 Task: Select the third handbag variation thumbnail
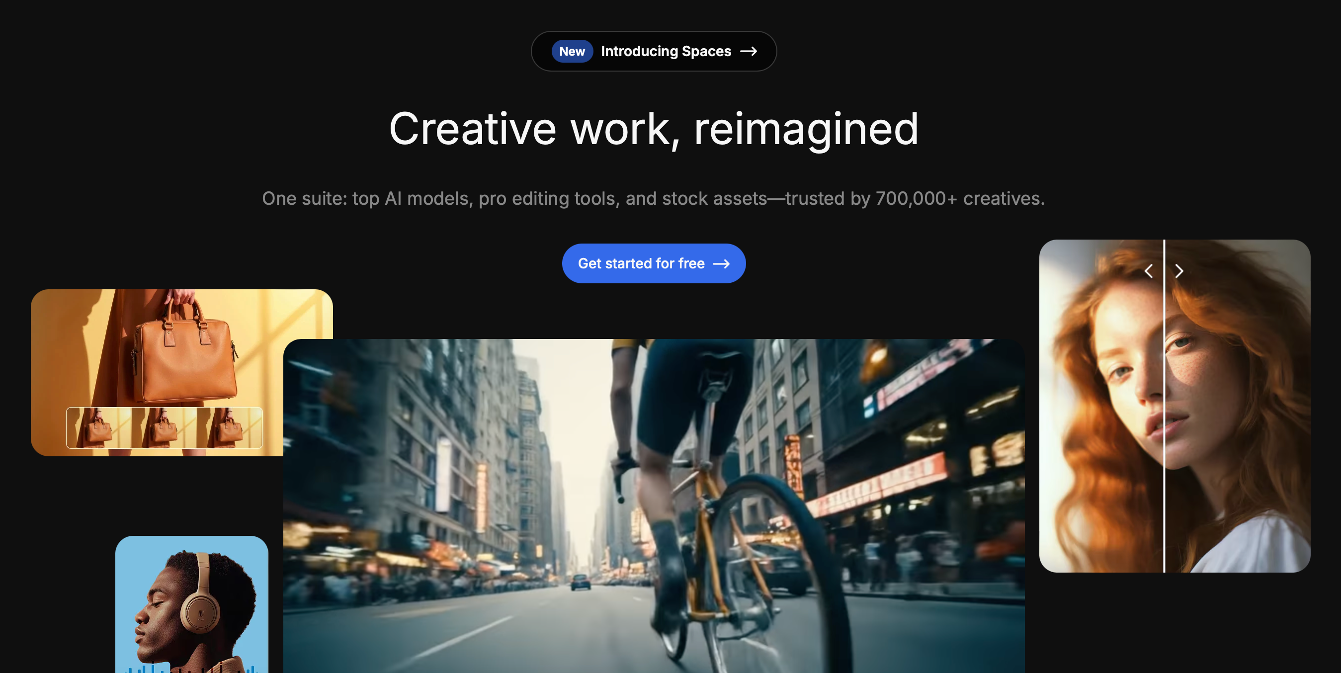click(230, 428)
